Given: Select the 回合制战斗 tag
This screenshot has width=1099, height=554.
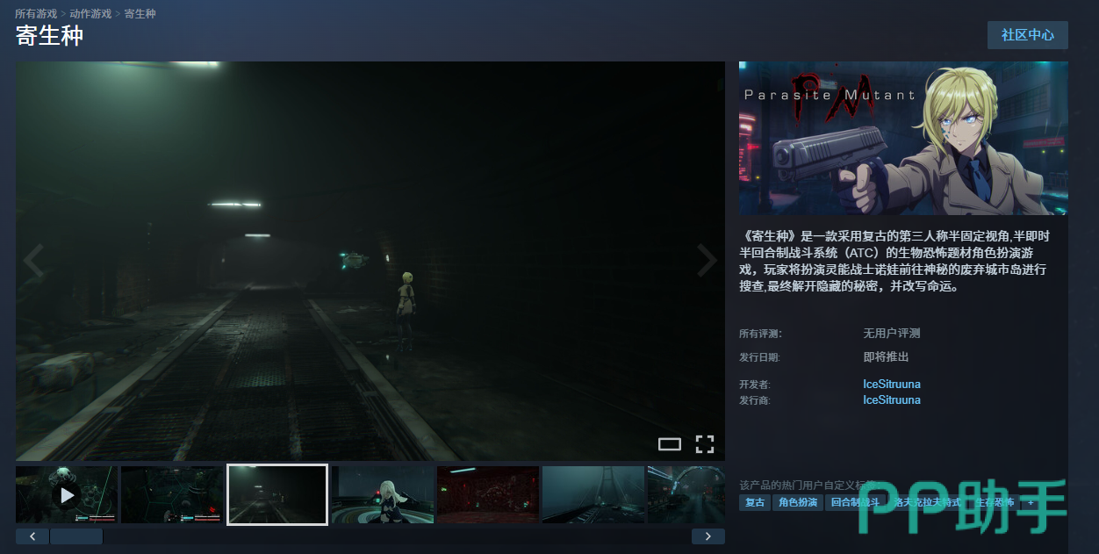Looking at the screenshot, I should (854, 503).
